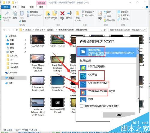Viewport: 150px width, 133px height.
Task: Select Follow me to the river.mp4 thumbnail
Action: click(38, 81)
